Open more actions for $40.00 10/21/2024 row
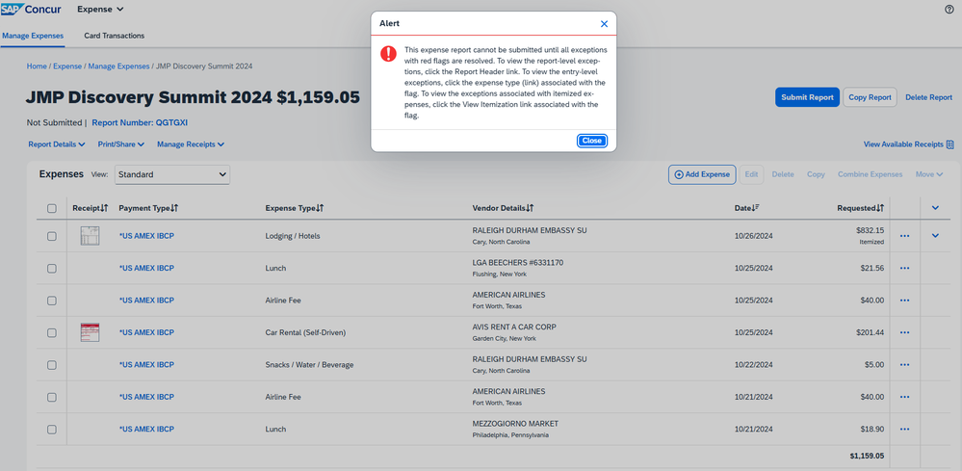Image resolution: width=962 pixels, height=471 pixels. (x=904, y=397)
